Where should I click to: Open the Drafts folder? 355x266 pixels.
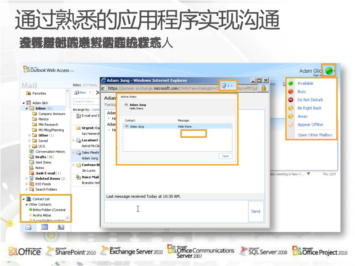click(x=44, y=157)
